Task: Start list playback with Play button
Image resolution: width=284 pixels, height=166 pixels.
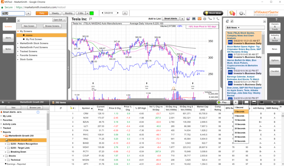Action: point(224,102)
